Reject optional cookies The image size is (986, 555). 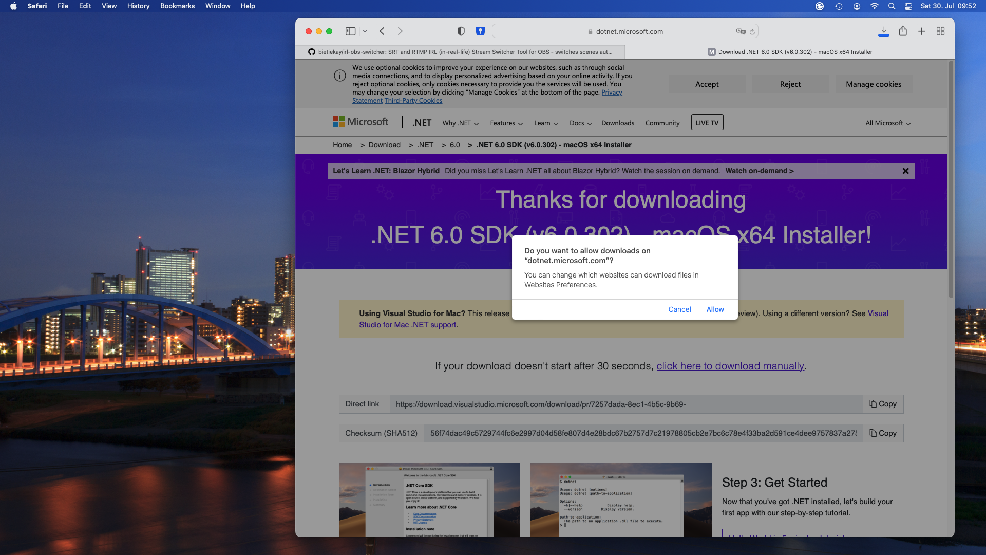[x=790, y=84]
